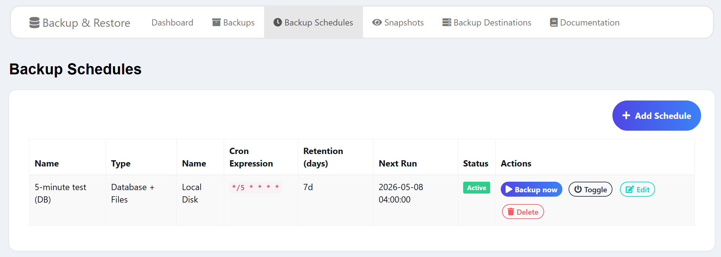Click the pencil icon in Edit button
Screen dimensions: 721x257
coord(630,189)
